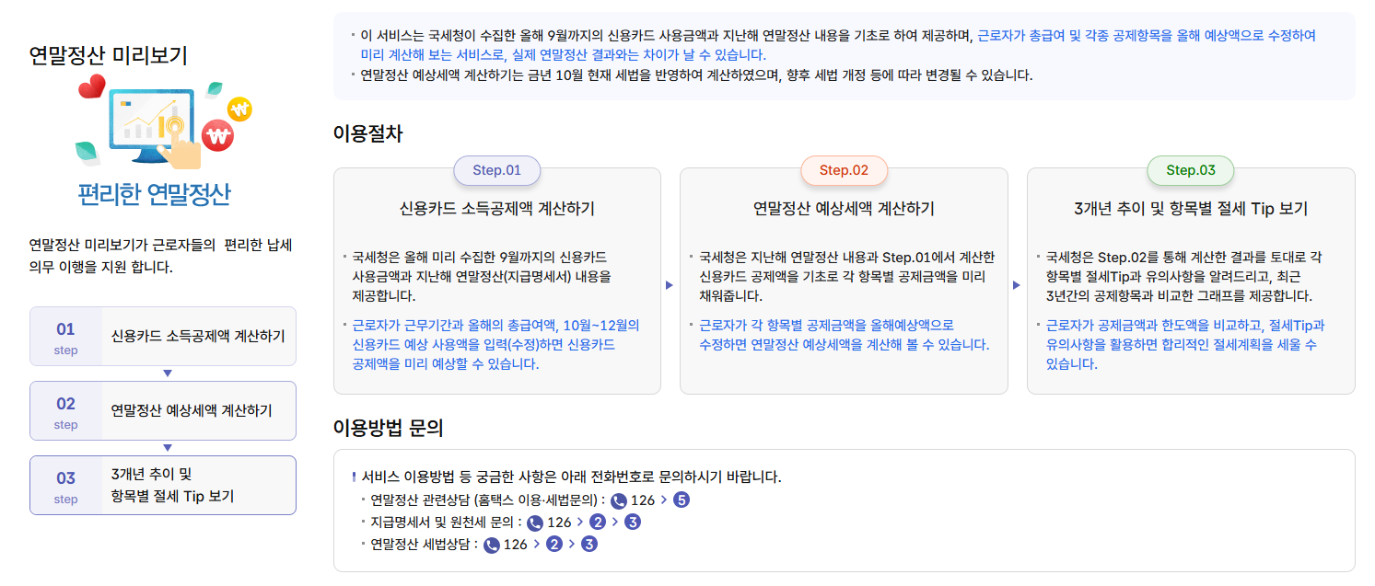
Task: Click step 02 연말정산 예상세액 계산하기 in sidebar
Action: (163, 410)
